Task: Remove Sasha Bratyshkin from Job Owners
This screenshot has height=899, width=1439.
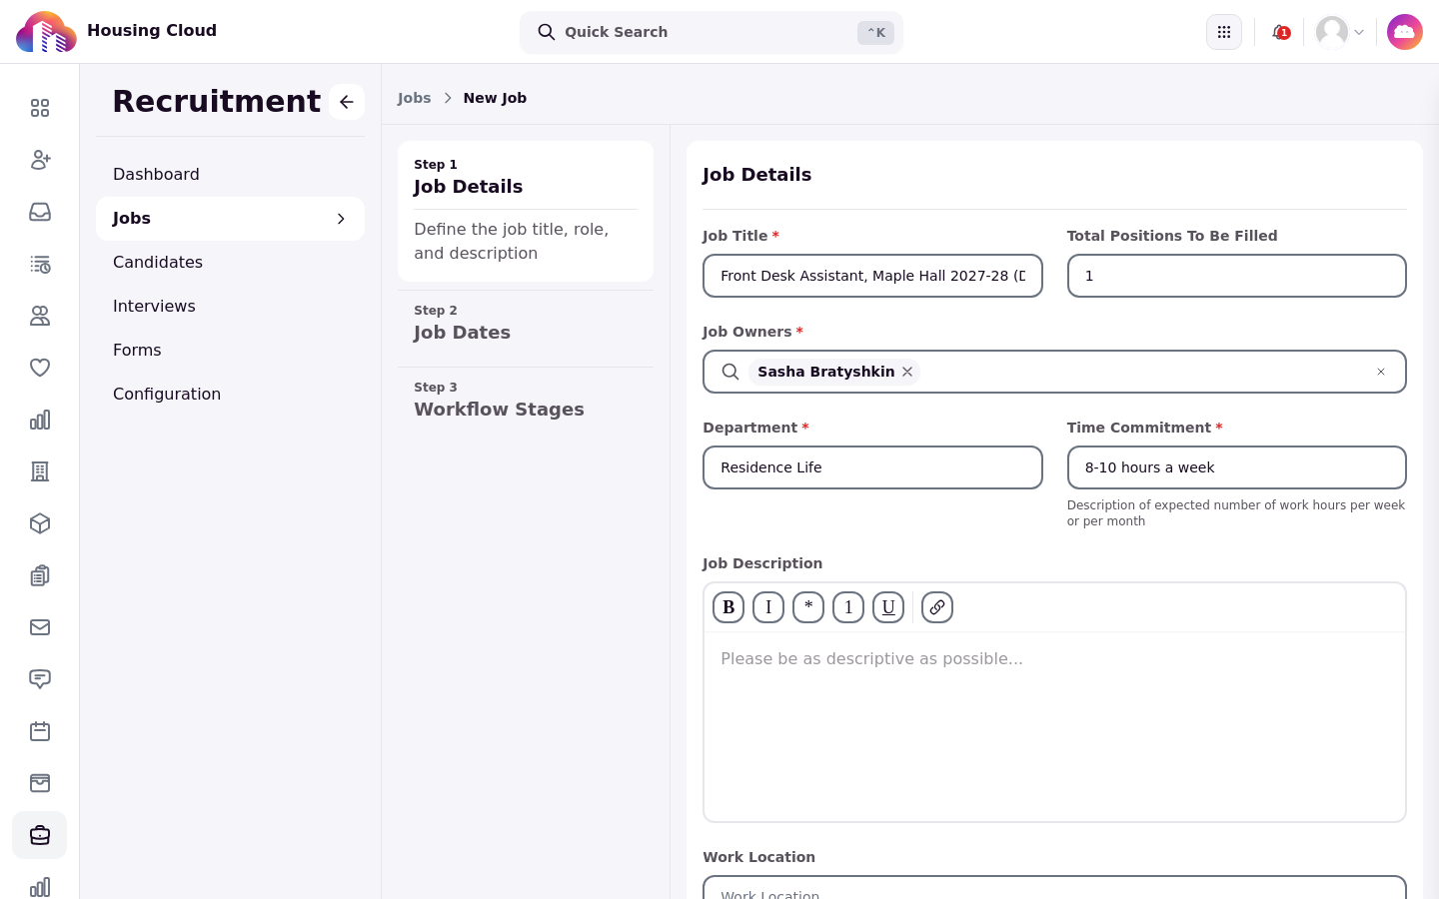Action: click(x=907, y=372)
